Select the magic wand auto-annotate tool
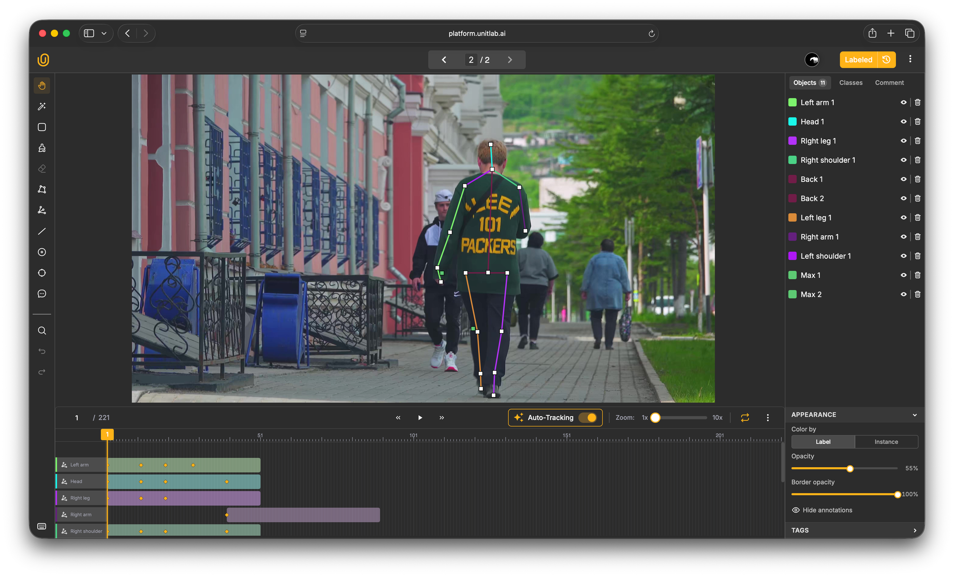954x577 pixels. tap(42, 106)
